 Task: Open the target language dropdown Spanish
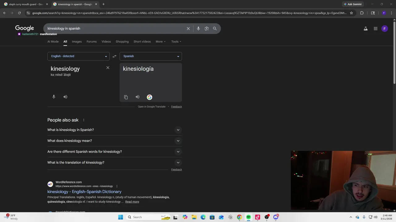151,56
